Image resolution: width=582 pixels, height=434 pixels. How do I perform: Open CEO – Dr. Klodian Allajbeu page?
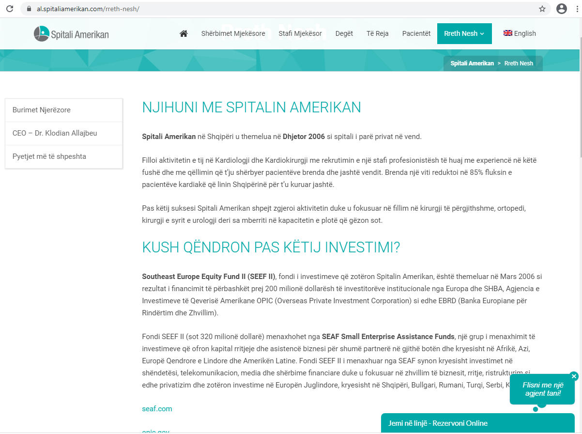pyautogui.click(x=63, y=133)
